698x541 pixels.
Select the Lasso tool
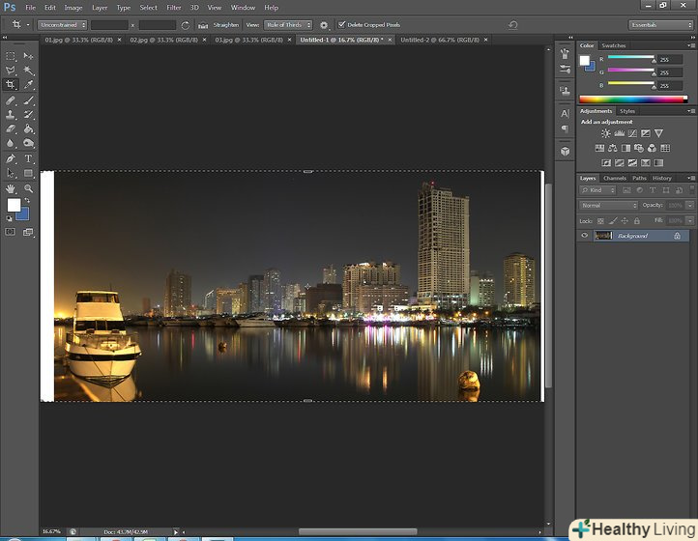pos(11,71)
